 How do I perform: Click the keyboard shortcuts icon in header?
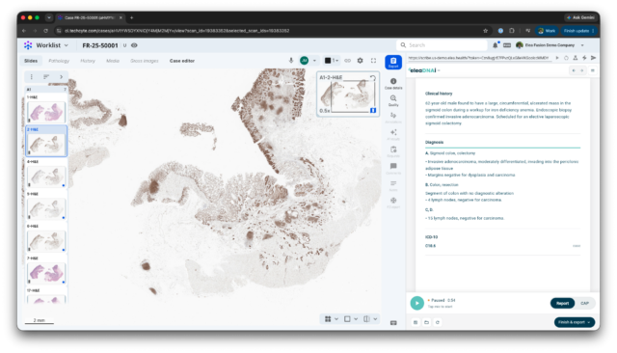click(x=507, y=45)
